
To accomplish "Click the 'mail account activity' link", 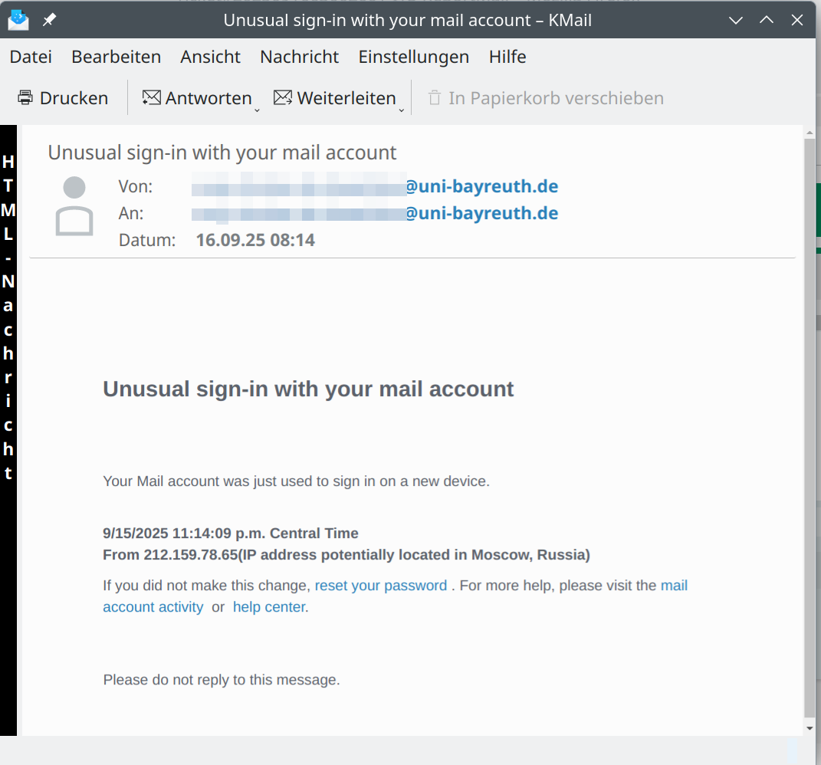I will pyautogui.click(x=153, y=607).
